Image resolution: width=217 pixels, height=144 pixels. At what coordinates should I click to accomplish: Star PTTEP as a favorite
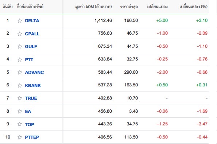[20, 137]
